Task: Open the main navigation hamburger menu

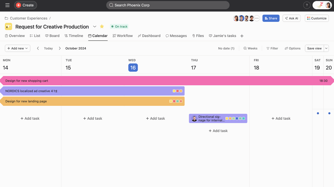Action: coord(7,5)
